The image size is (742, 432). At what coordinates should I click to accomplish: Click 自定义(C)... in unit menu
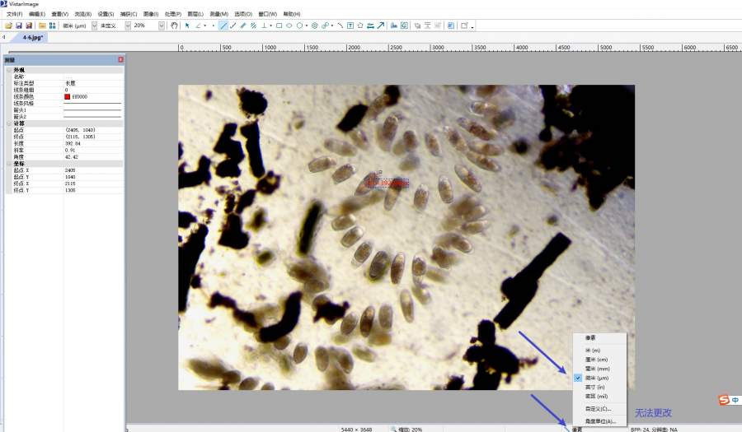pos(599,408)
